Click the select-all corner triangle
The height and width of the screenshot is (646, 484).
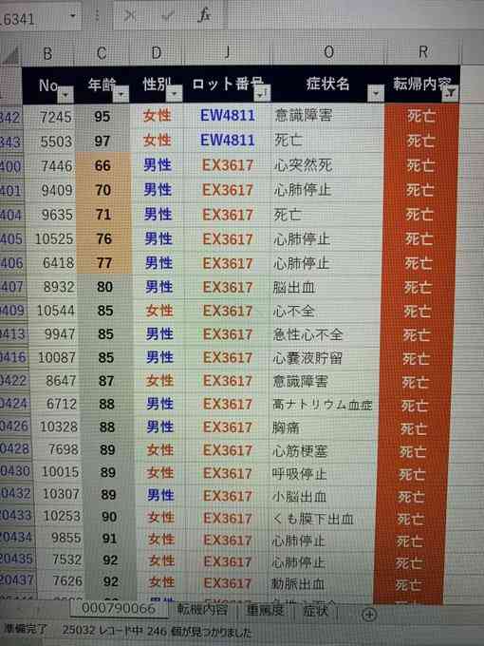point(11,55)
